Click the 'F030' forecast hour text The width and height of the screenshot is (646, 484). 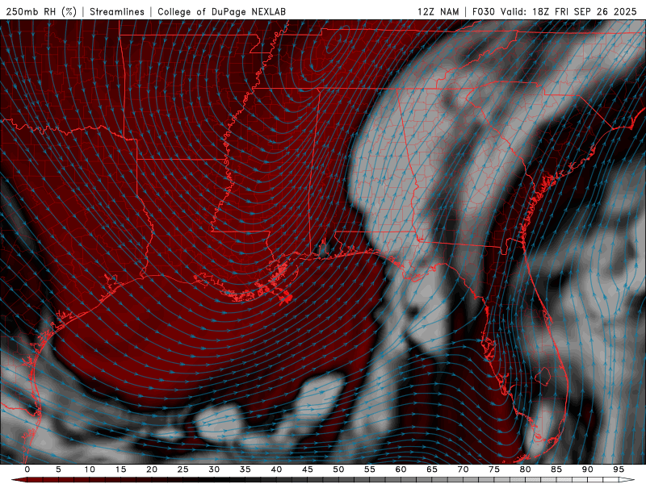point(483,11)
